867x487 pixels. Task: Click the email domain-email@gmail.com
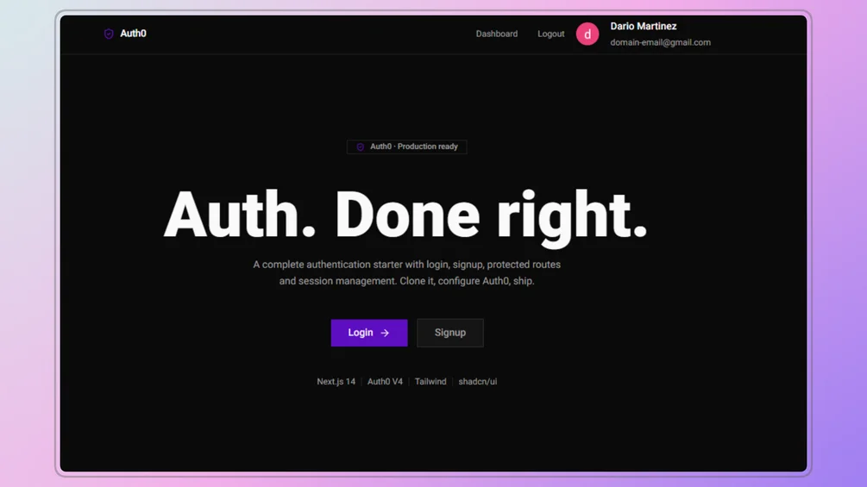pyautogui.click(x=660, y=42)
